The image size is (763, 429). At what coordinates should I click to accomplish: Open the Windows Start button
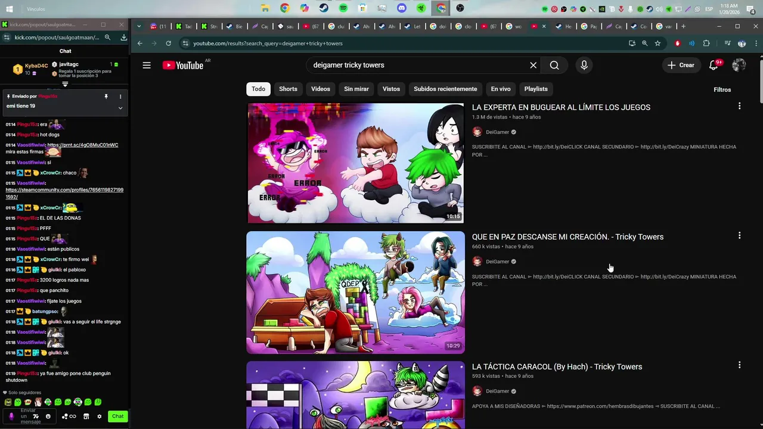pyautogui.click(x=10, y=9)
